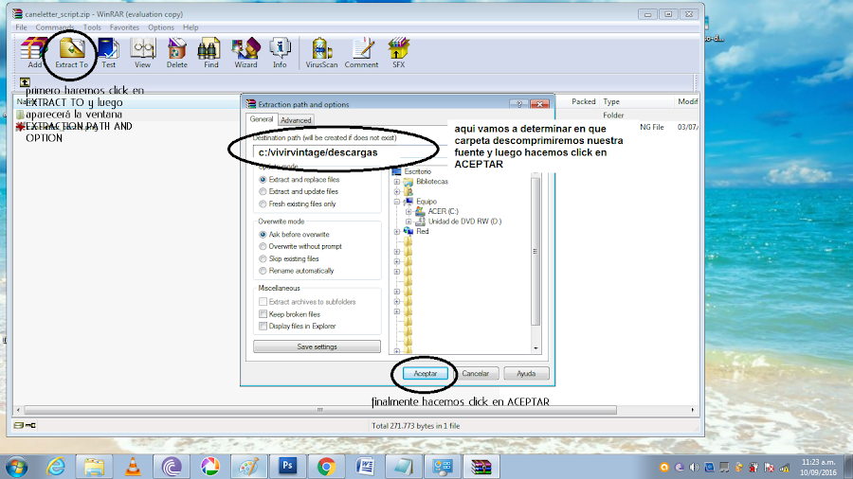The image size is (853, 479).
Task: Click the up-one-level folder icon
Action: click(x=25, y=82)
